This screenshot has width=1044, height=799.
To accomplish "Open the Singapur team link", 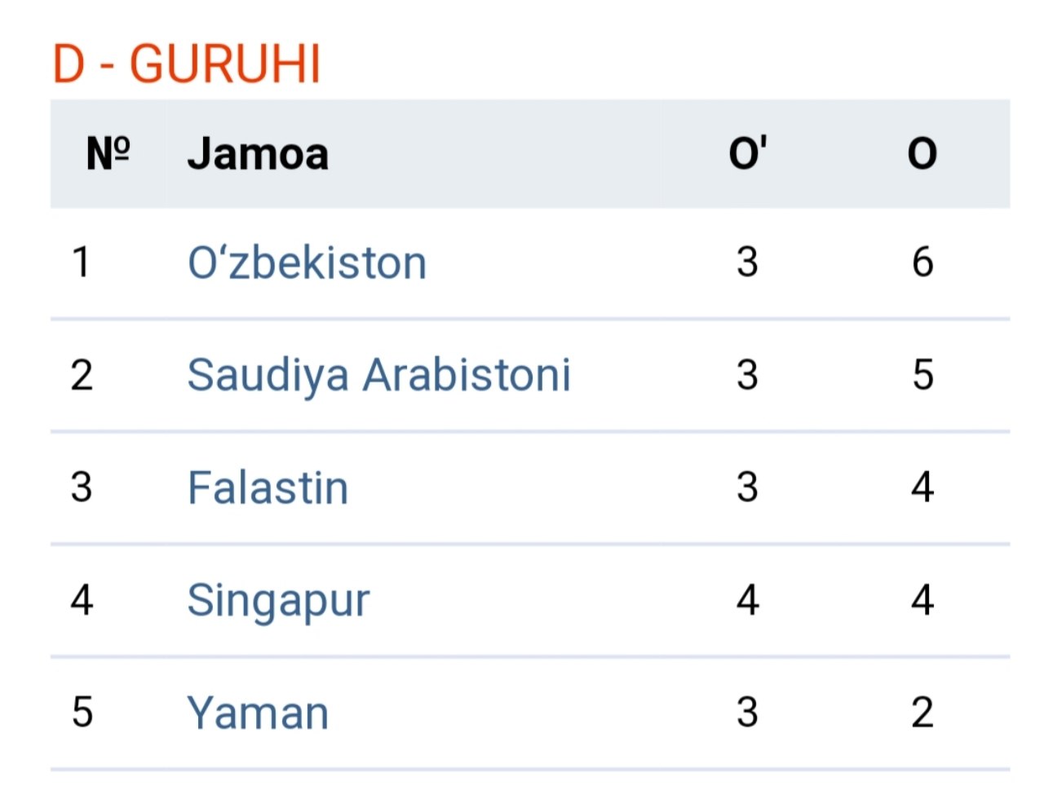I will point(278,601).
